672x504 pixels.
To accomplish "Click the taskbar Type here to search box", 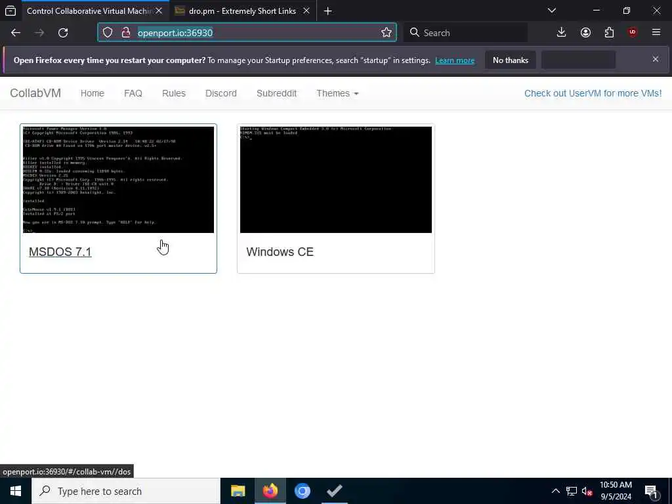I will tap(126, 491).
